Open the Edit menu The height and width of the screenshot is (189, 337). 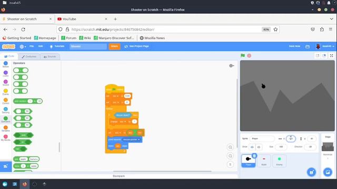(x=41, y=46)
